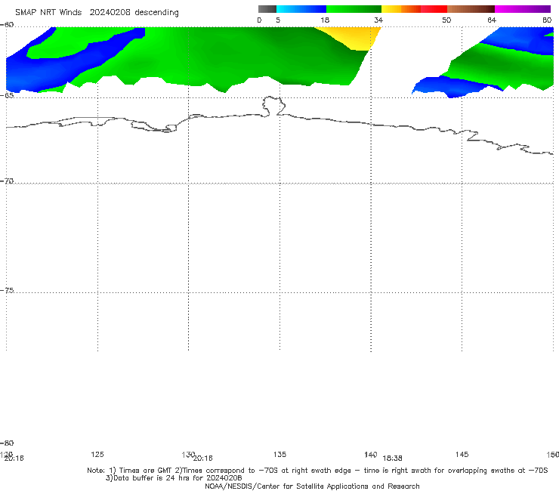Click the latitude label '-65'

click(7, 95)
